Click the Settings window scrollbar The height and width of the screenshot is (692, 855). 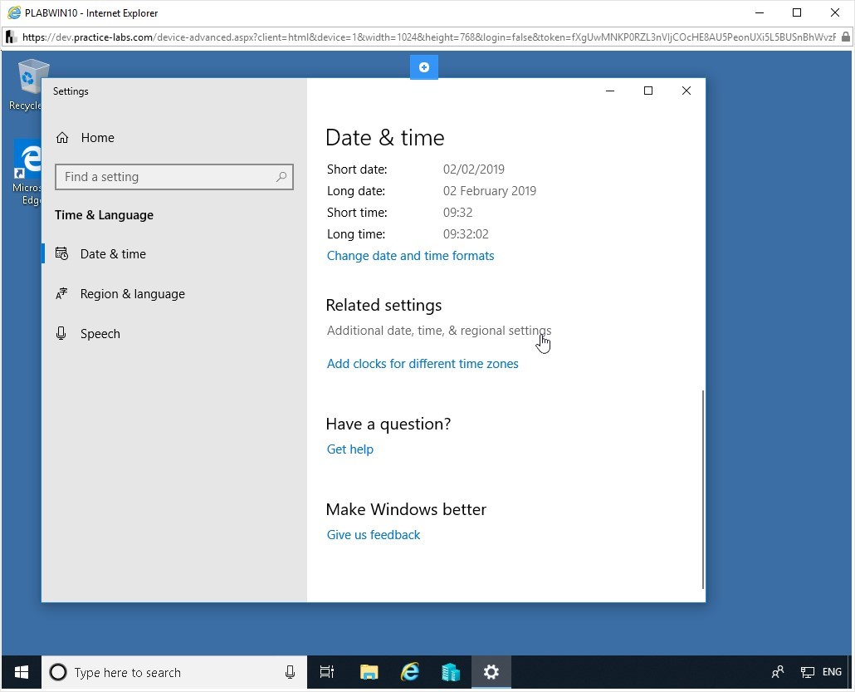tap(703, 489)
